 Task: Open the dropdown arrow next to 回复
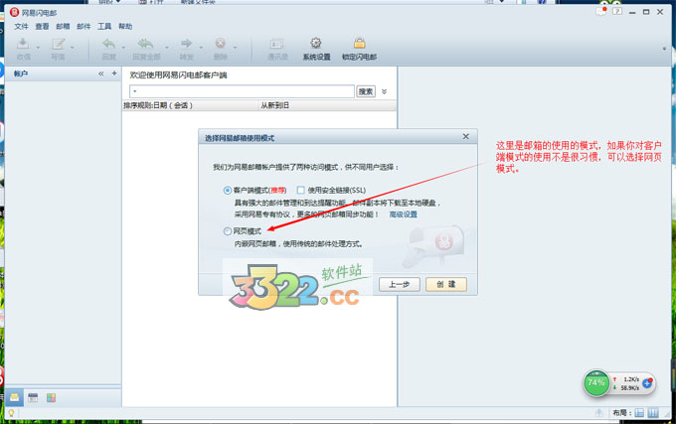pyautogui.click(x=123, y=48)
